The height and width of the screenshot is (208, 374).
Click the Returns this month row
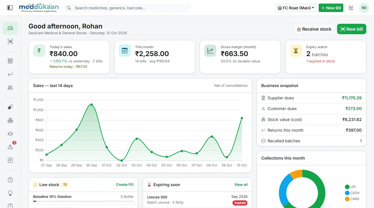pyautogui.click(x=312, y=130)
